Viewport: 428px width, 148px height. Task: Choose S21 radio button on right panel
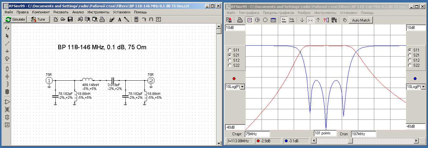coord(410,55)
